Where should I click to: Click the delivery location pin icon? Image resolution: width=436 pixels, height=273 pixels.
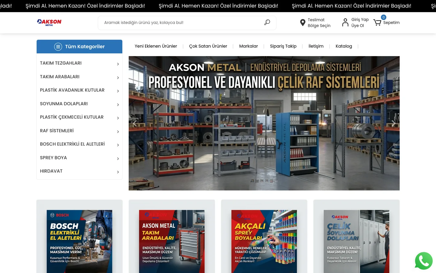(302, 23)
